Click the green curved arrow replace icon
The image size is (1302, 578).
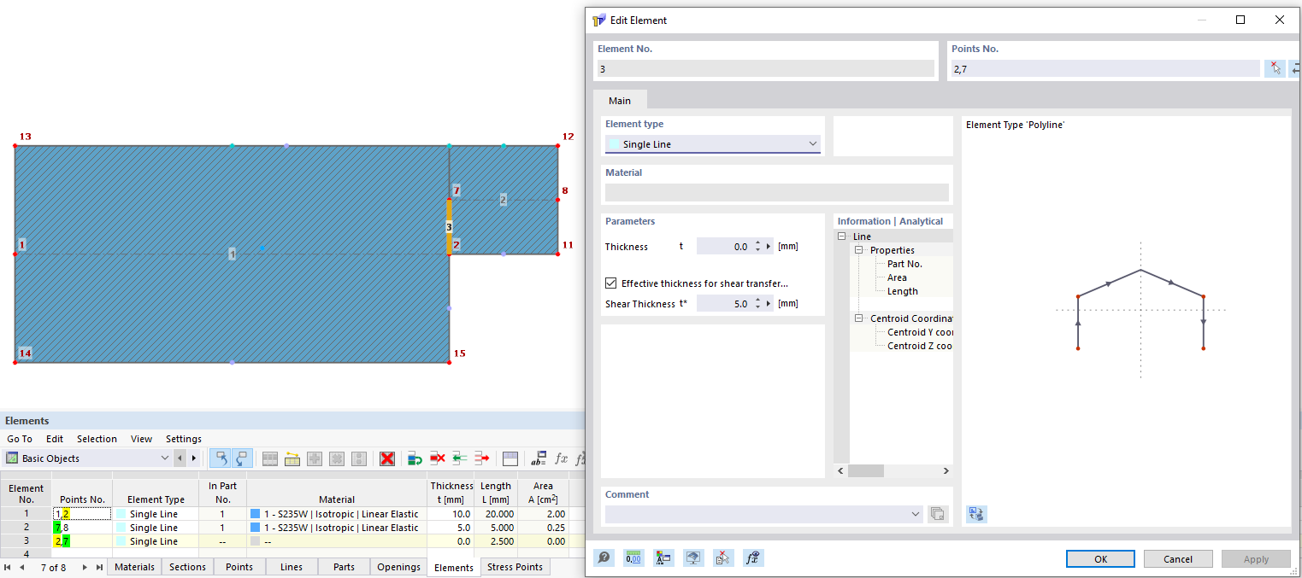click(x=415, y=458)
